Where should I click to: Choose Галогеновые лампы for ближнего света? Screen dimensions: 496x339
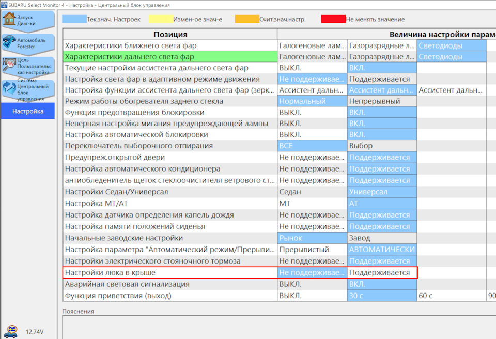(312, 45)
